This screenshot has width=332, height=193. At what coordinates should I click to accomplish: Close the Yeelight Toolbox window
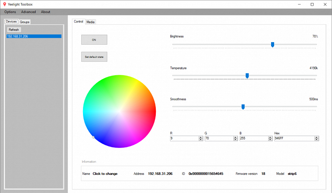coord(325,4)
